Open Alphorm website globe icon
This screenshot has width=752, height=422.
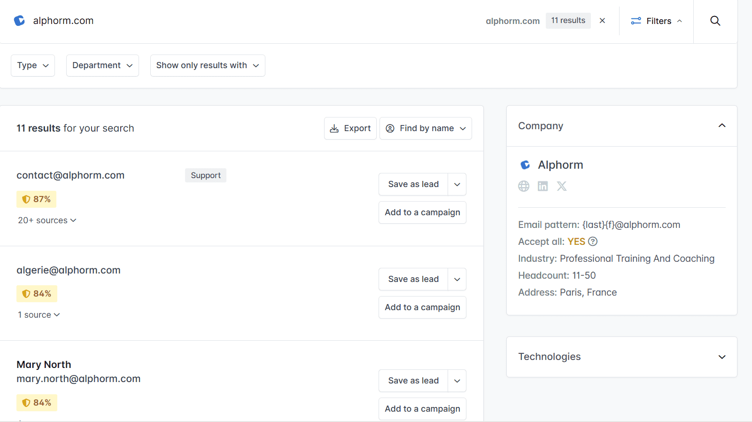(524, 186)
